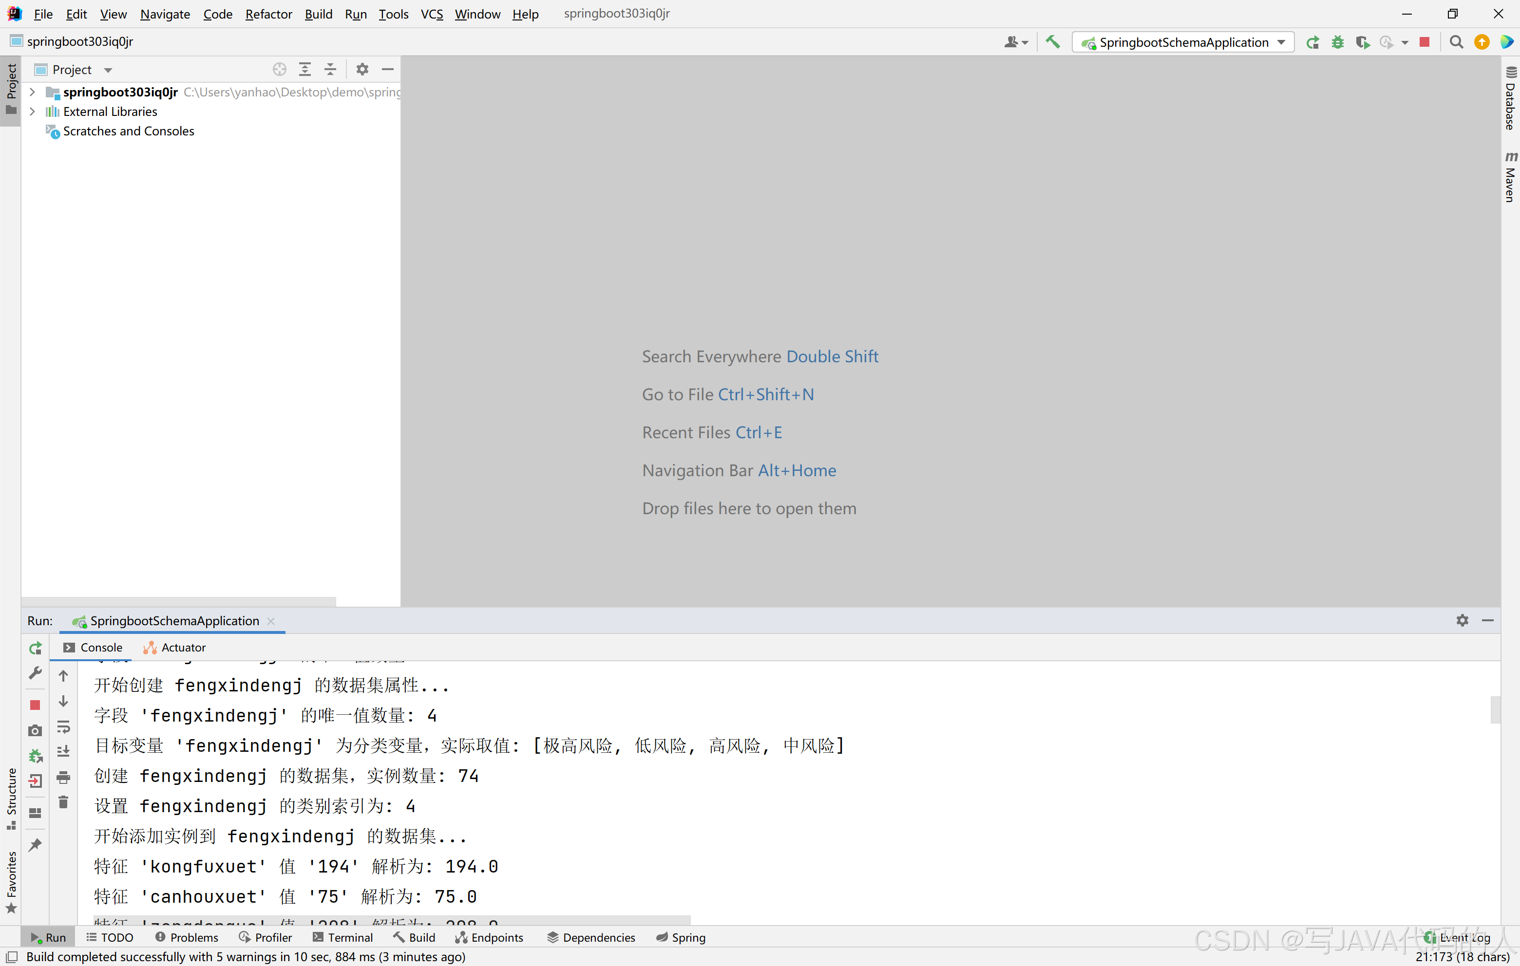Toggle the Database side panel

pos(1511,98)
